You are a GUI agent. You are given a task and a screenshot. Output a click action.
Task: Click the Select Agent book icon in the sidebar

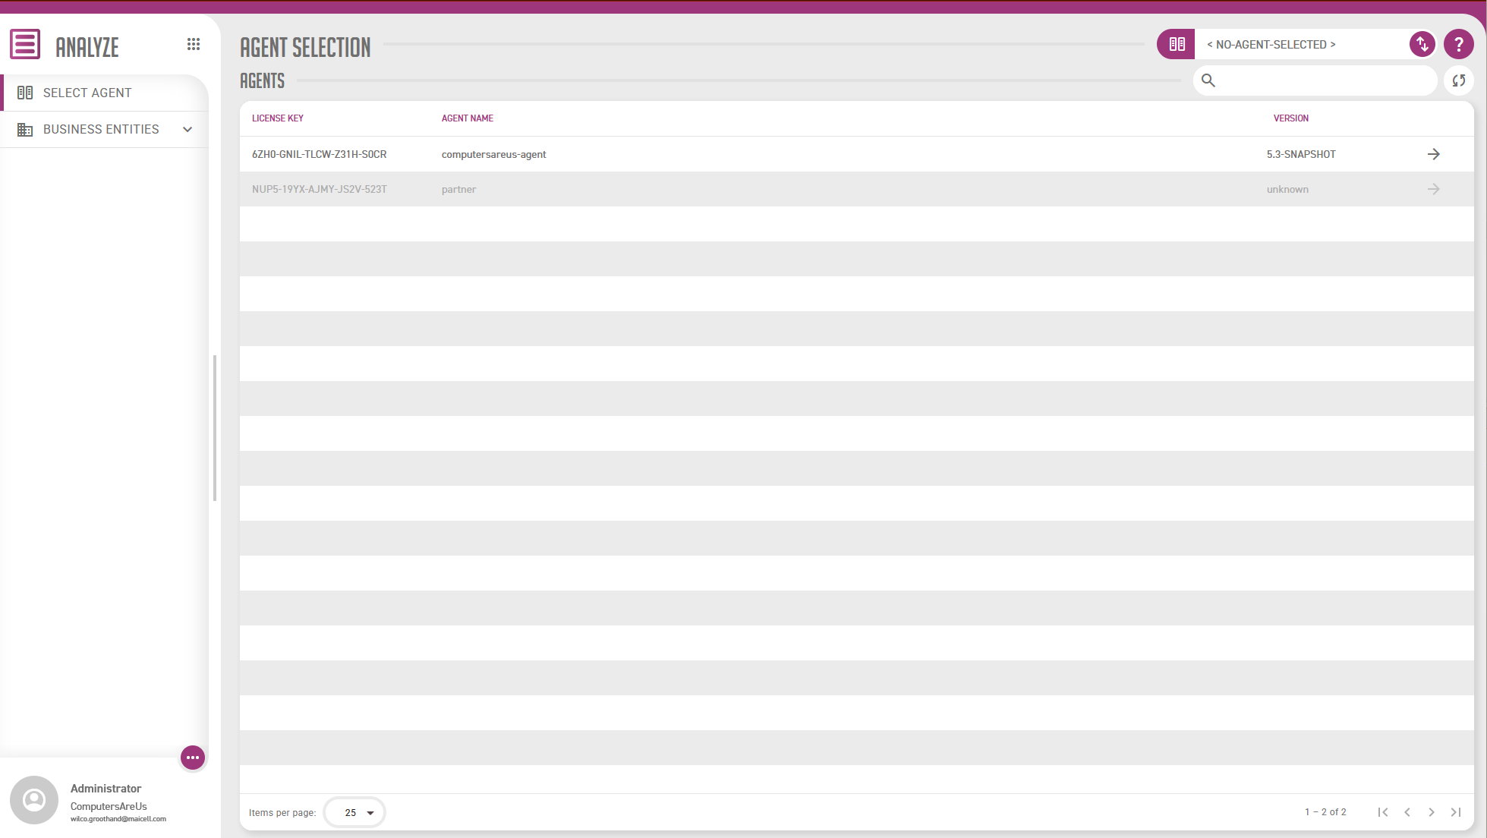click(x=25, y=93)
